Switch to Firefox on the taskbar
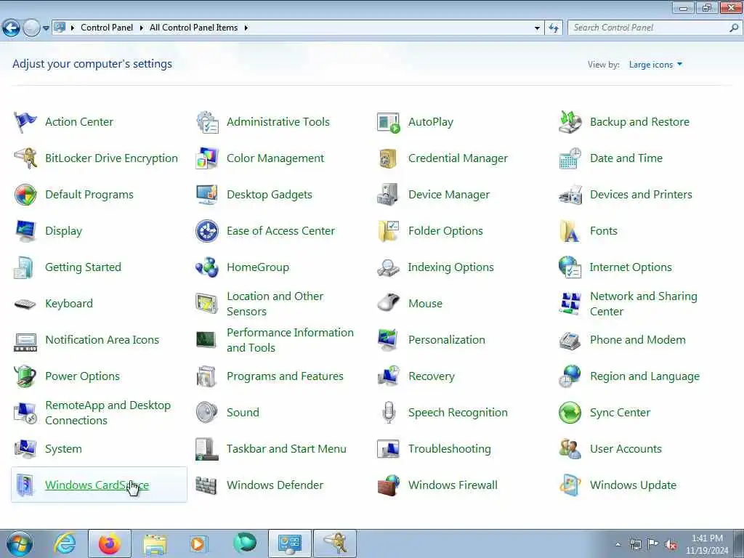The image size is (744, 558). [110, 543]
